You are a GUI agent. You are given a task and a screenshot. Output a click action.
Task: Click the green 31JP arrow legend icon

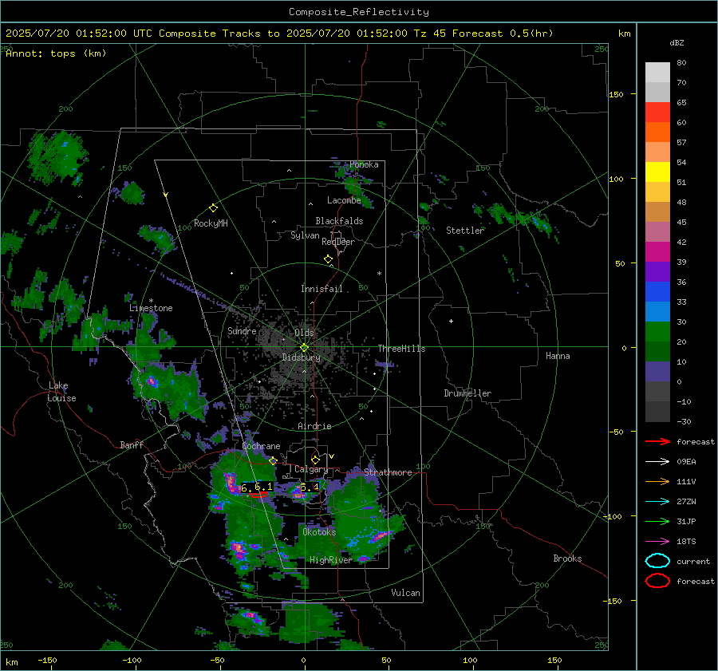coord(657,521)
